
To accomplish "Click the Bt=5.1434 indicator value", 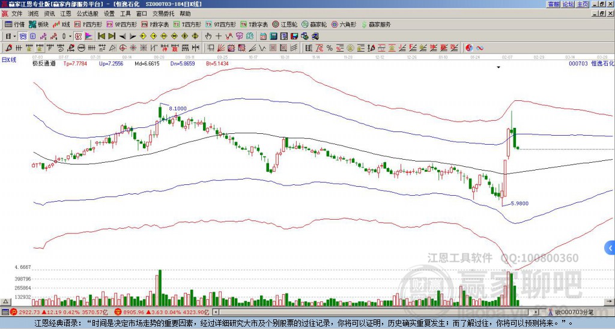I will click(x=217, y=63).
